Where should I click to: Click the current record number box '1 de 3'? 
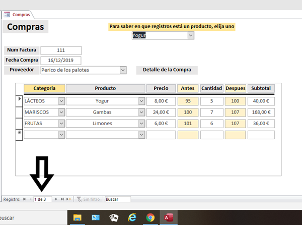click(43, 199)
